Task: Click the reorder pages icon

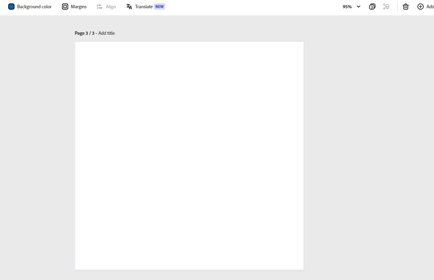Action: click(x=386, y=7)
